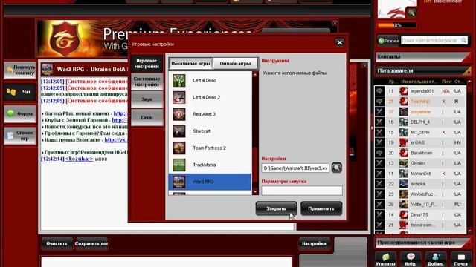476x267 pixels.
Task: Click avatar of user Barakhrum
Action: point(403,153)
